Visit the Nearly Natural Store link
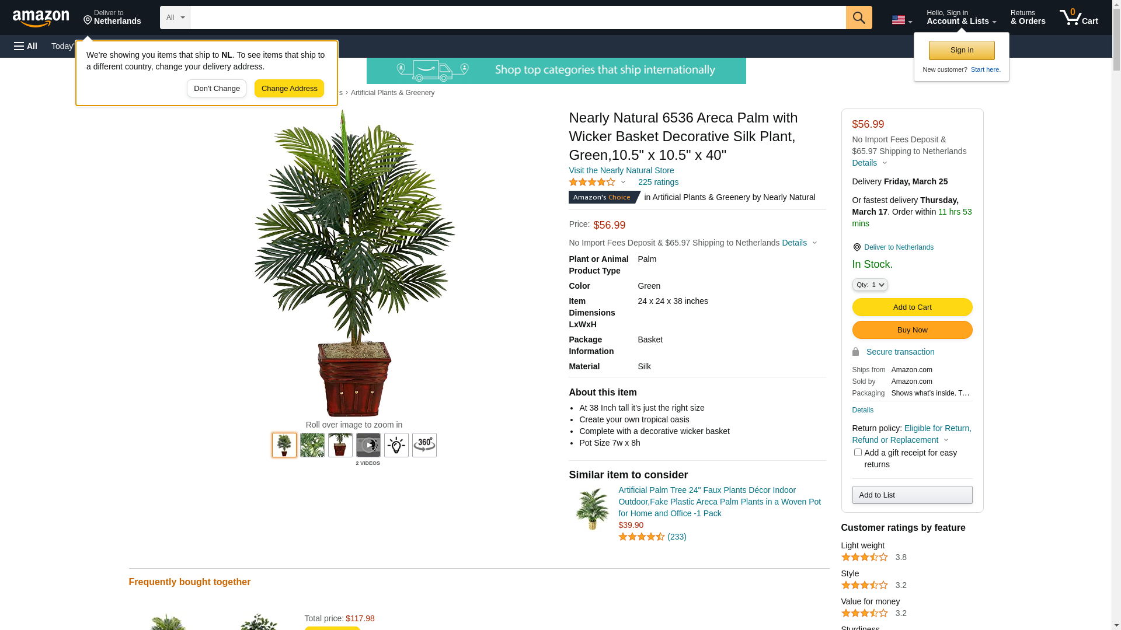Viewport: 1121px width, 630px height. [621, 170]
